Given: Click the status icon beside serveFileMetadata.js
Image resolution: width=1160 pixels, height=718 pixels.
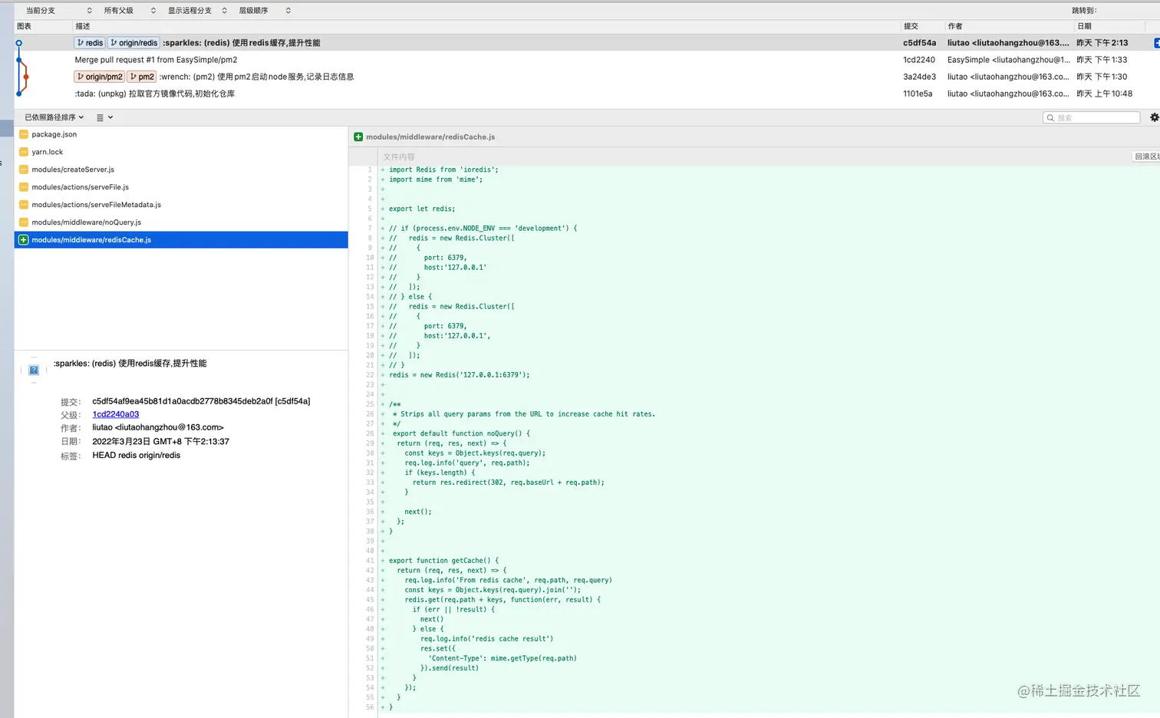Looking at the screenshot, I should tap(24, 205).
